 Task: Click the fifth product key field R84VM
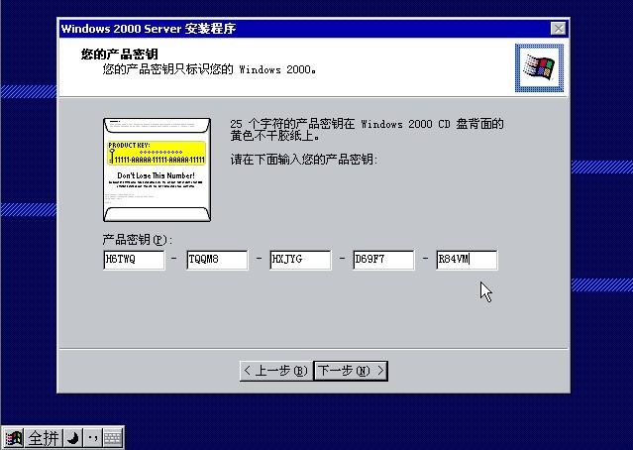click(467, 260)
